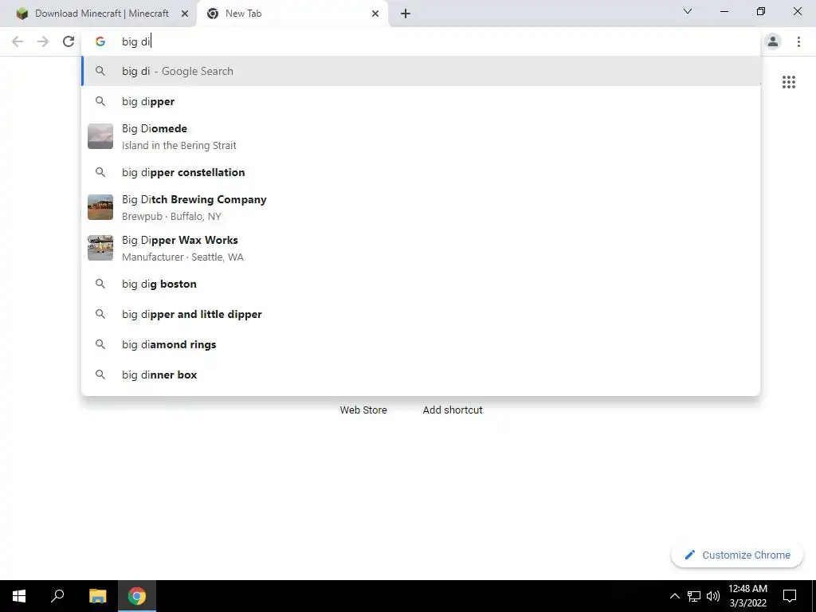The image size is (816, 612).
Task: Choose the Big Diomede suggestion
Action: click(421, 136)
